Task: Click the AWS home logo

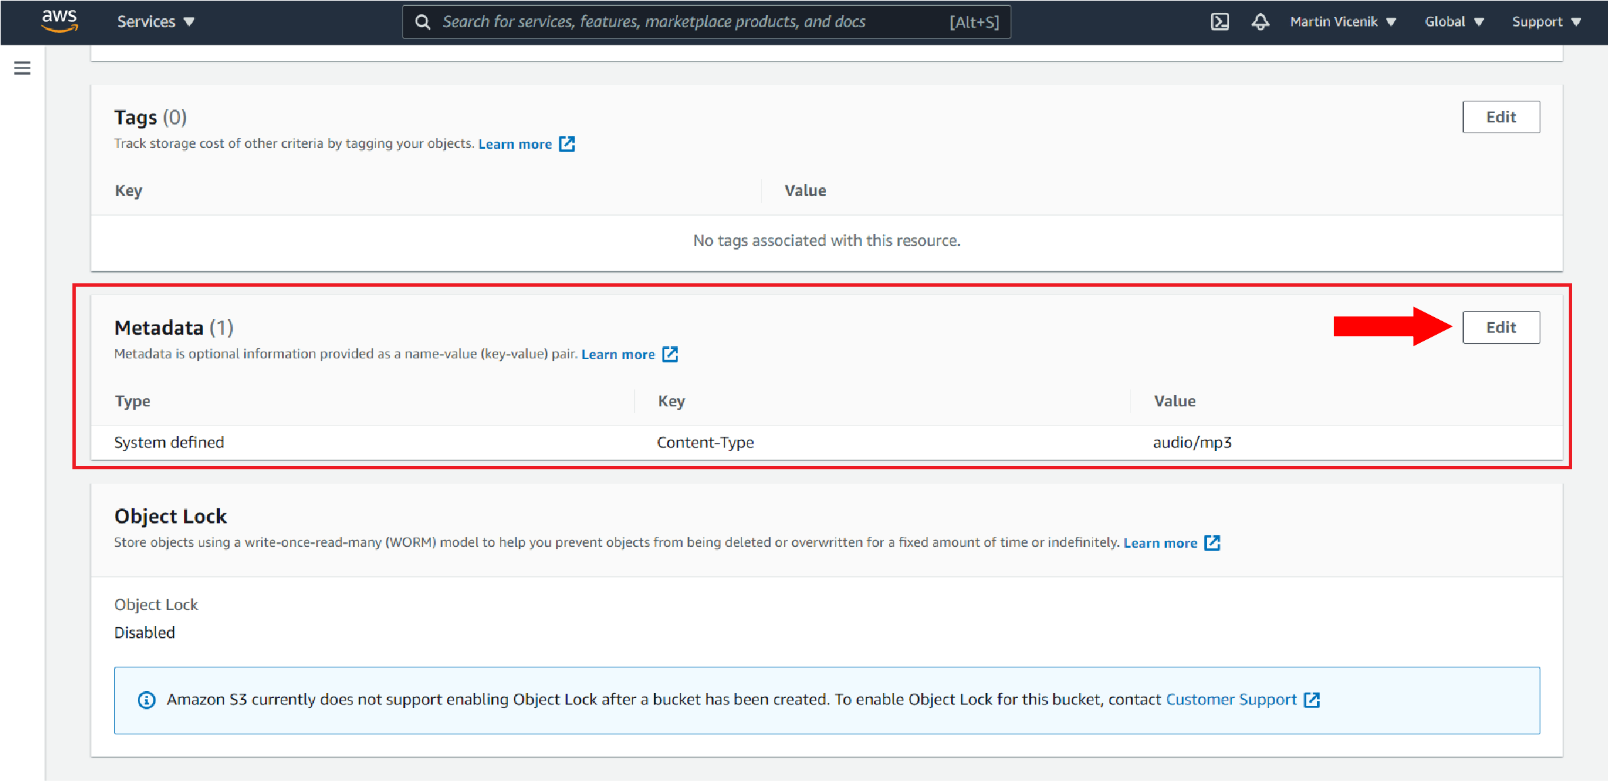Action: (x=60, y=21)
